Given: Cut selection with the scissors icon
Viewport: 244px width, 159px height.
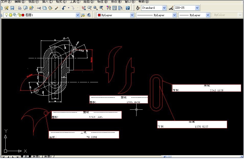Looking at the screenshot, I should [39, 8].
